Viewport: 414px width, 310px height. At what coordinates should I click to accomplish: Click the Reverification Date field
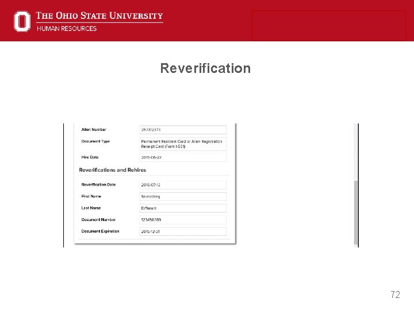pyautogui.click(x=183, y=185)
